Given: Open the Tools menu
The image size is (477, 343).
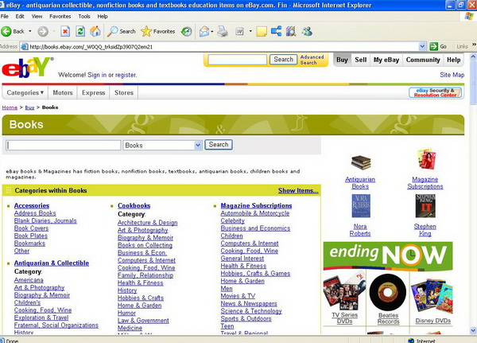Looking at the screenshot, I should [84, 17].
